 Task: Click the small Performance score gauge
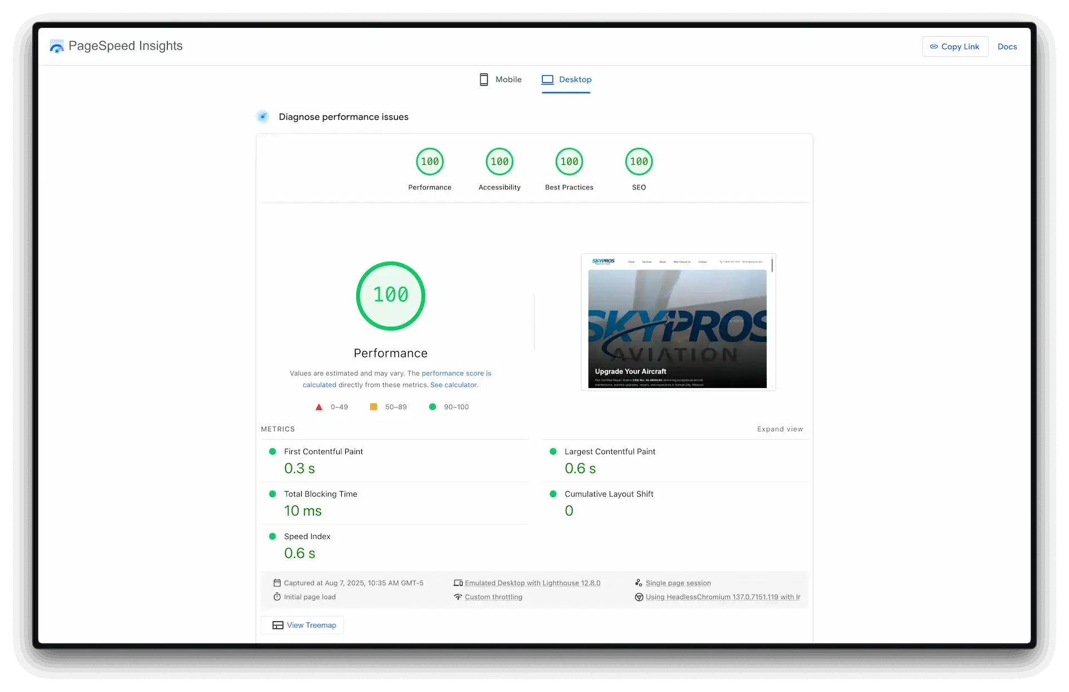point(429,161)
